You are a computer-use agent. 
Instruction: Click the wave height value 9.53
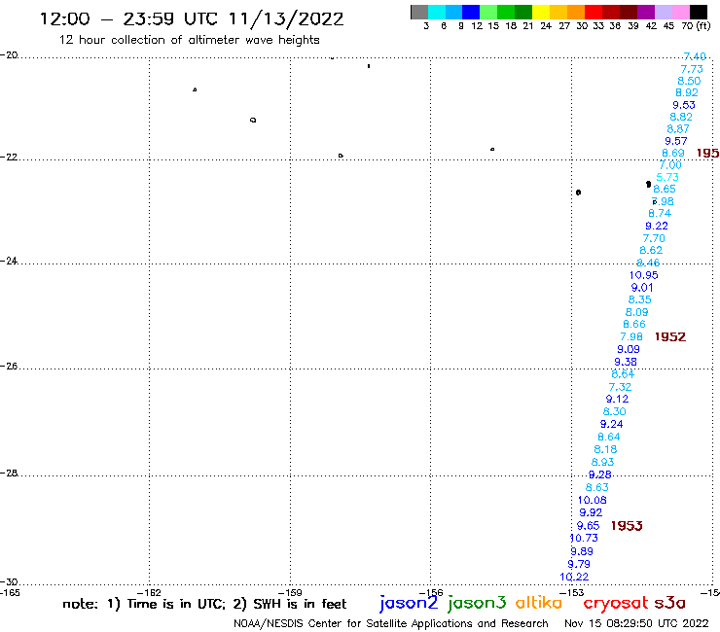point(684,105)
